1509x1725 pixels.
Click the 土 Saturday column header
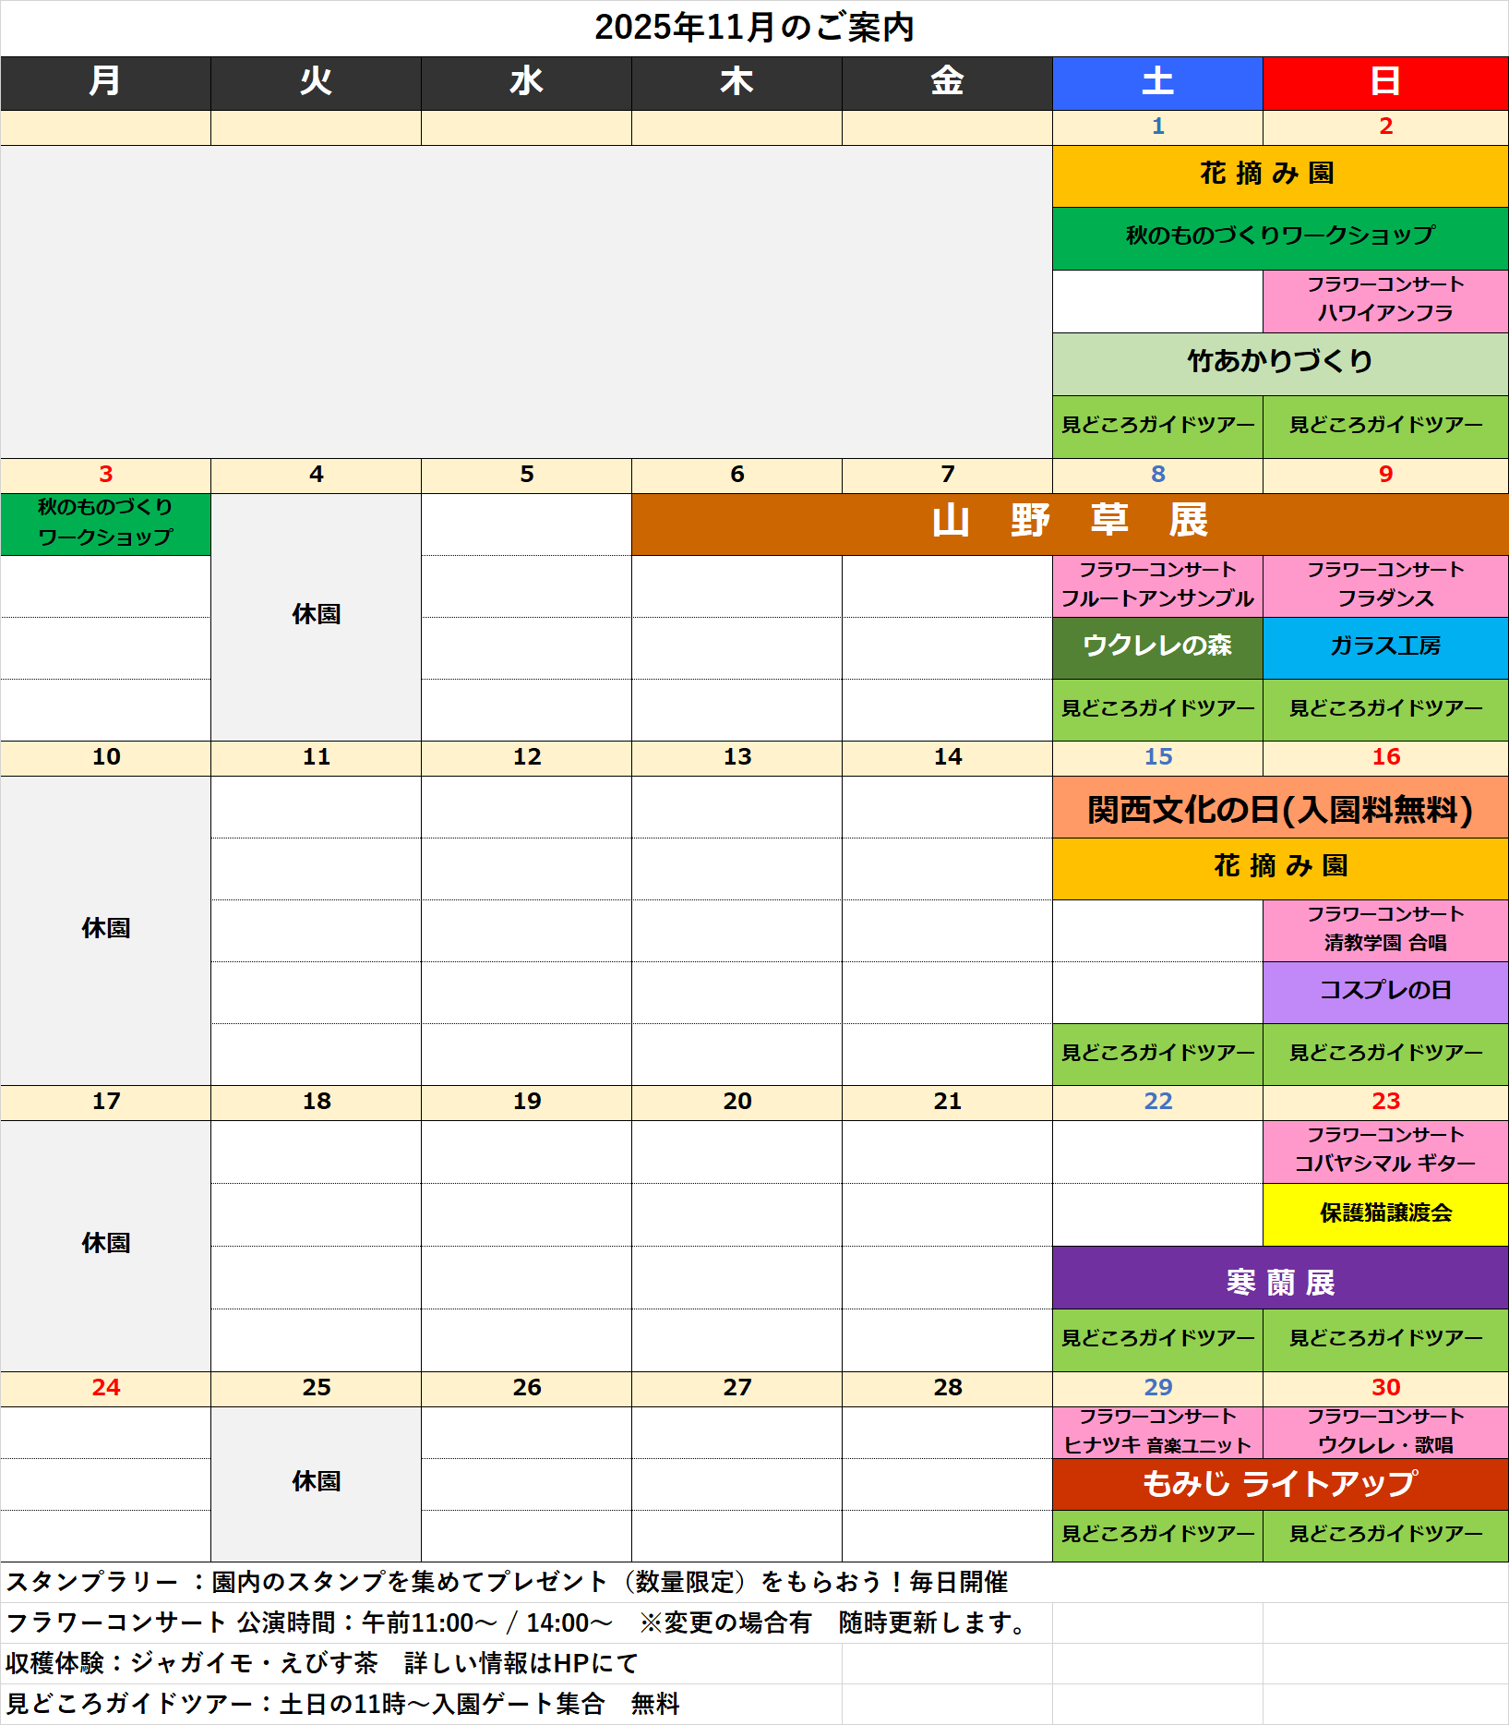1156,82
